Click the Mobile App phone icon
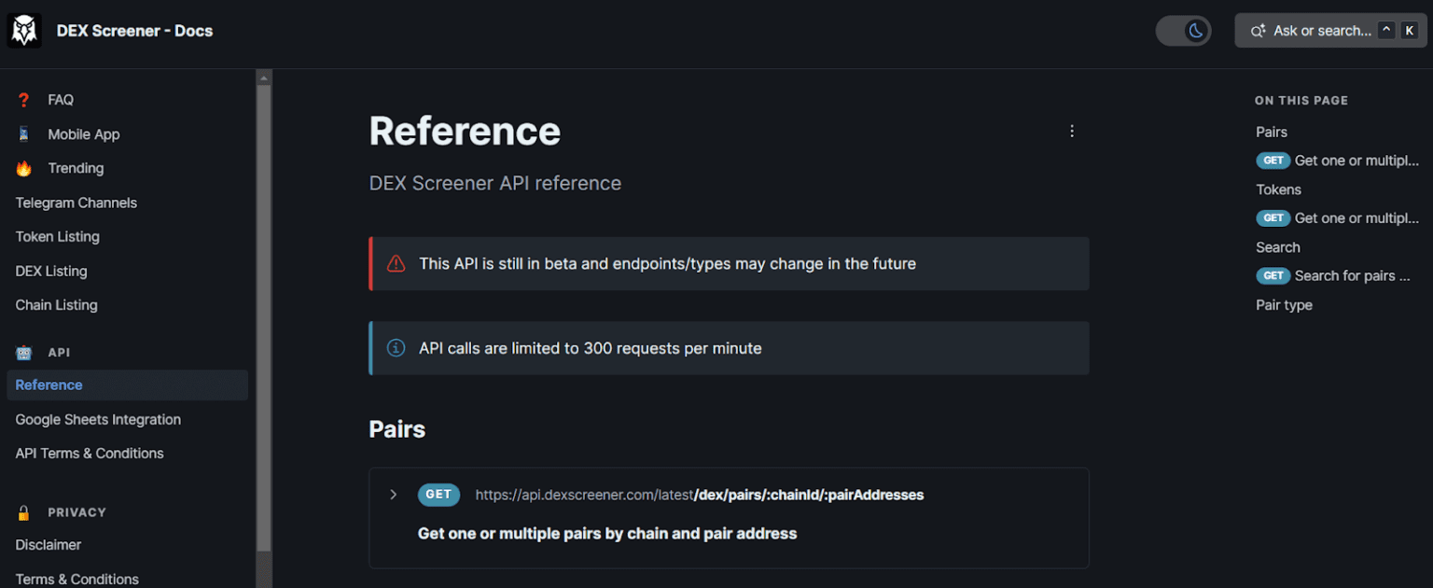 [x=24, y=134]
